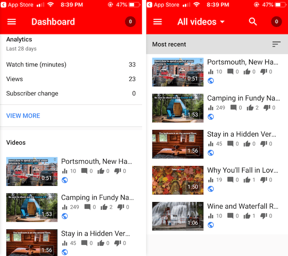Tap the comments icon on Stay in a Hidden video in All videos

tap(230, 144)
